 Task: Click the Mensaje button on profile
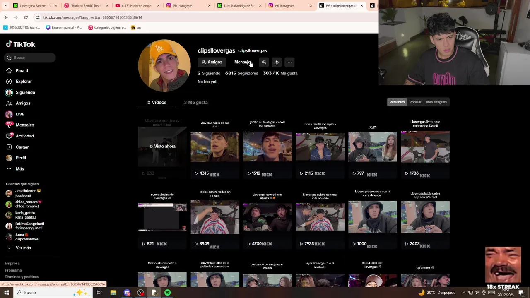(x=243, y=62)
